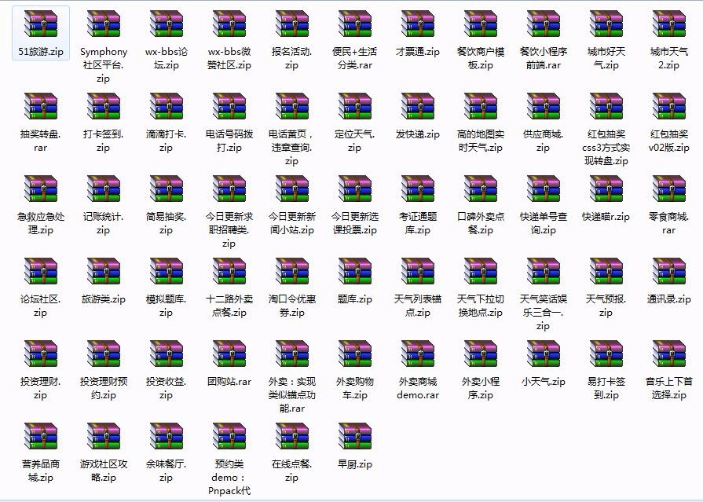Select 外卖购物车.zip icon

coord(354,354)
